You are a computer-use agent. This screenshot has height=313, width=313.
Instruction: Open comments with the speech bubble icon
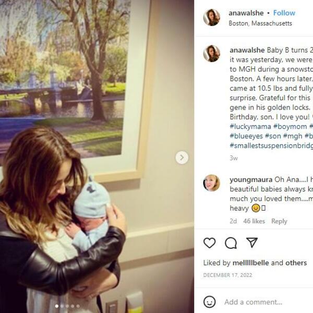pos(231,243)
